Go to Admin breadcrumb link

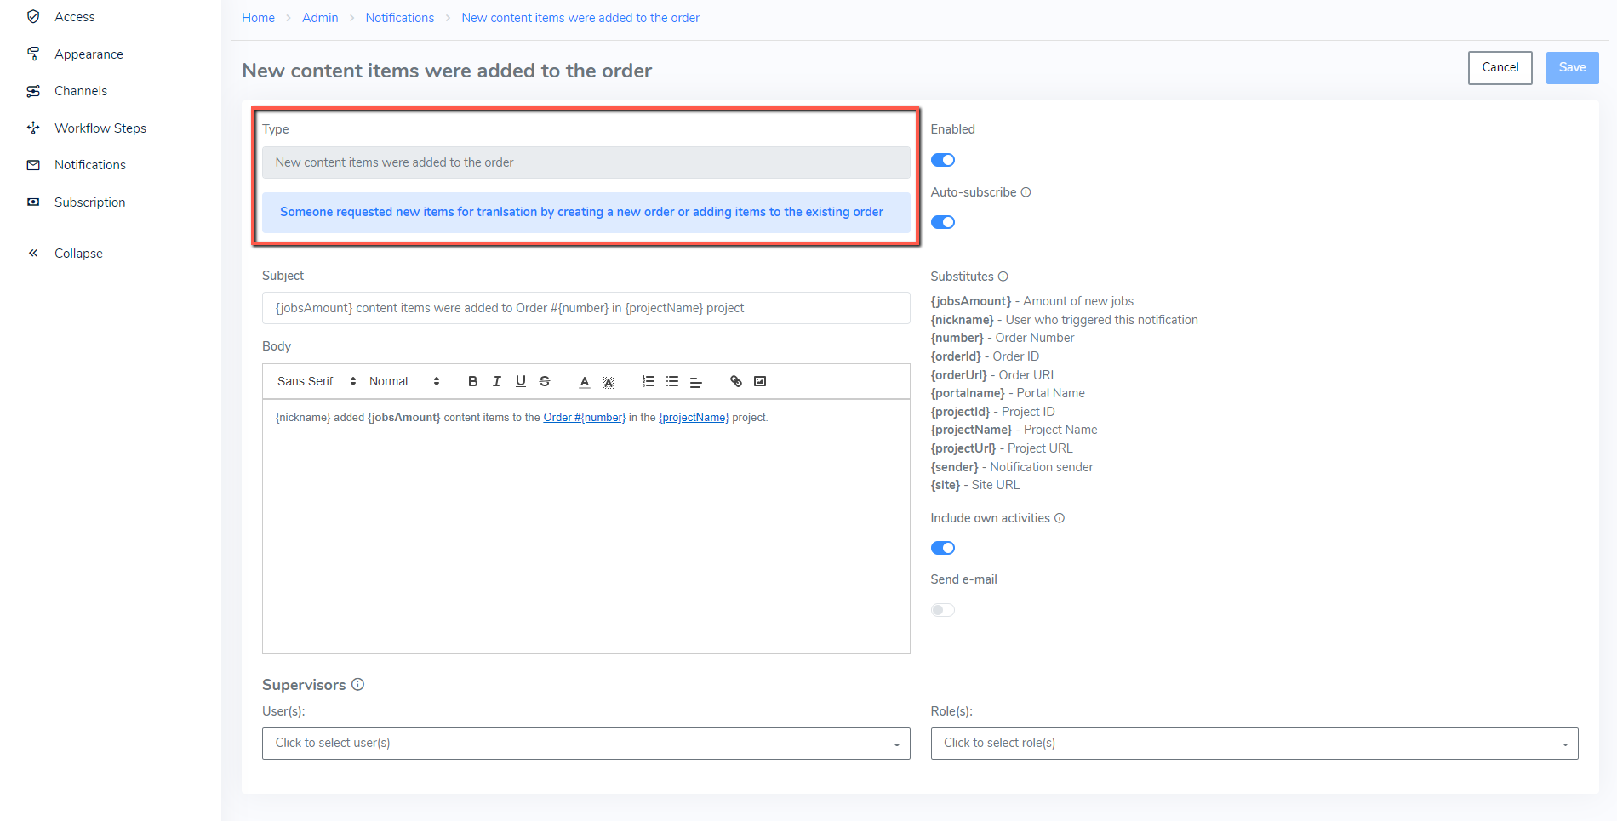[x=320, y=18]
